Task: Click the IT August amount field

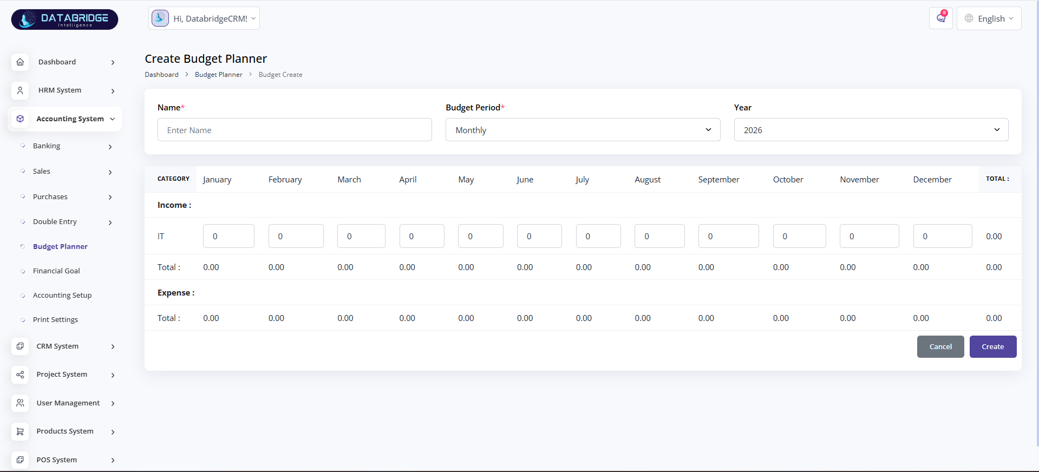Action: pyautogui.click(x=659, y=236)
